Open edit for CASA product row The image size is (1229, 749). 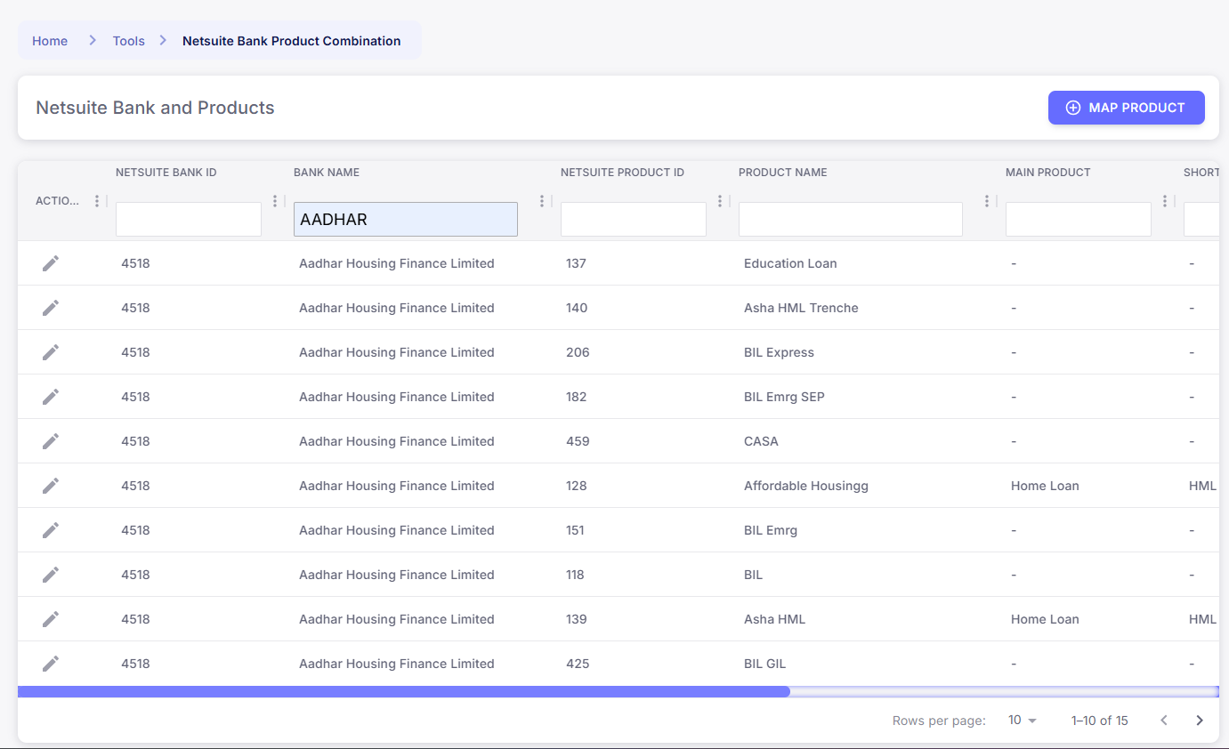51,441
